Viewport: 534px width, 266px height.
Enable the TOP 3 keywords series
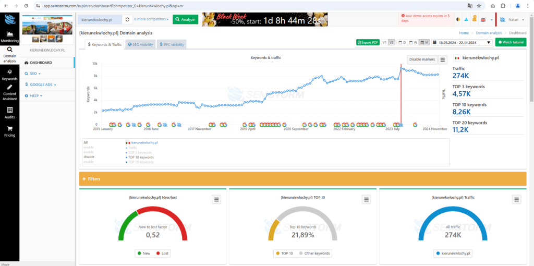(88, 152)
